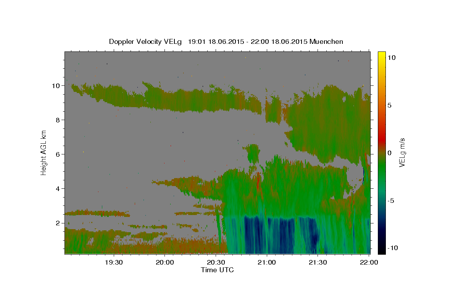Click the colorbar tick value 5
458x305 pixels.
click(390, 105)
